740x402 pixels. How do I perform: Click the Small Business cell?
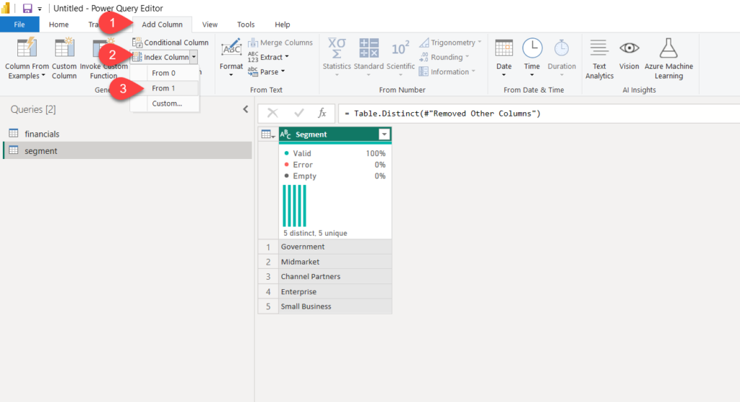click(335, 306)
